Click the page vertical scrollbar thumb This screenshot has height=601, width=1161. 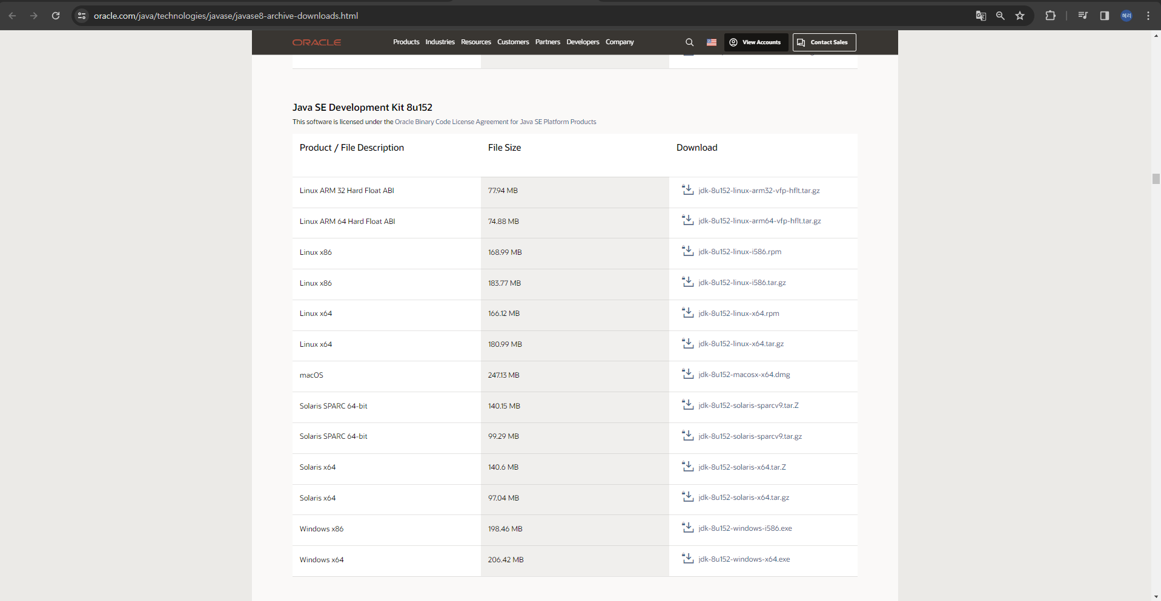pyautogui.click(x=1156, y=179)
